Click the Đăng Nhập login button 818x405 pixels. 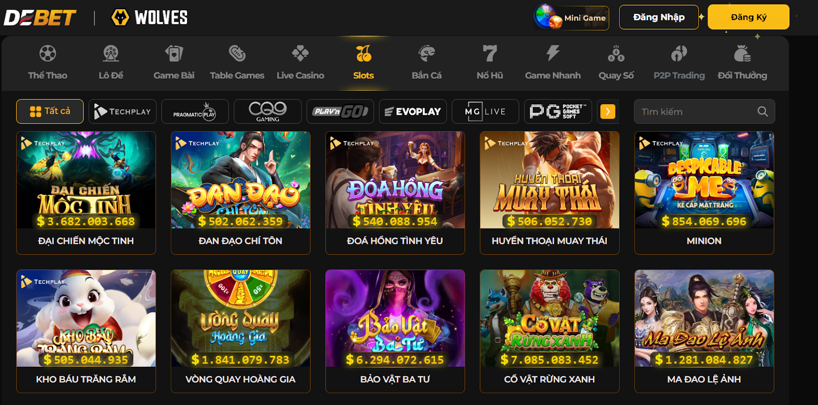point(658,17)
